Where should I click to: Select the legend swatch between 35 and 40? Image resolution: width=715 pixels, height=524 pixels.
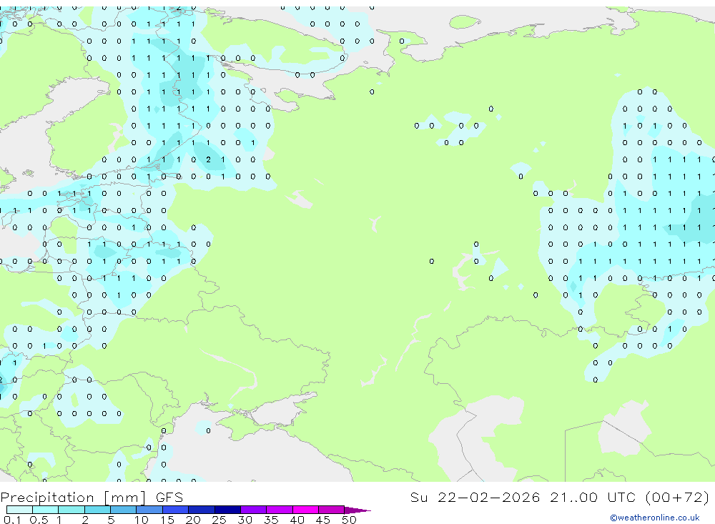tap(280, 510)
